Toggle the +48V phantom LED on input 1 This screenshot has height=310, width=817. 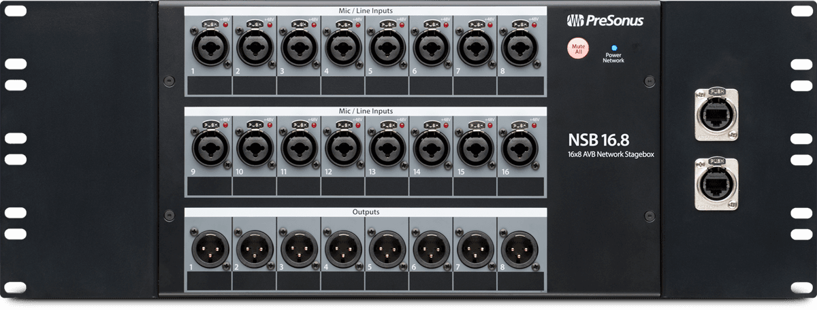[x=225, y=24]
